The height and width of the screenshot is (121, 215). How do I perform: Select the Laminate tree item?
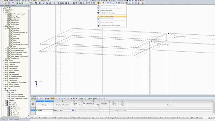(16, 38)
